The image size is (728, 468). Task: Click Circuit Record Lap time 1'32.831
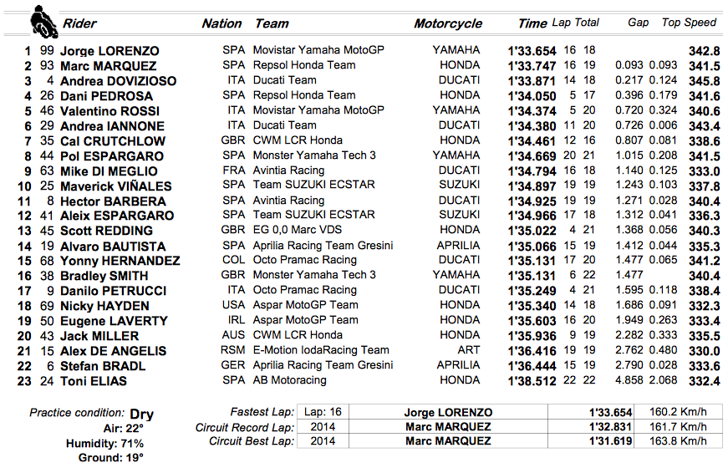(x=611, y=427)
